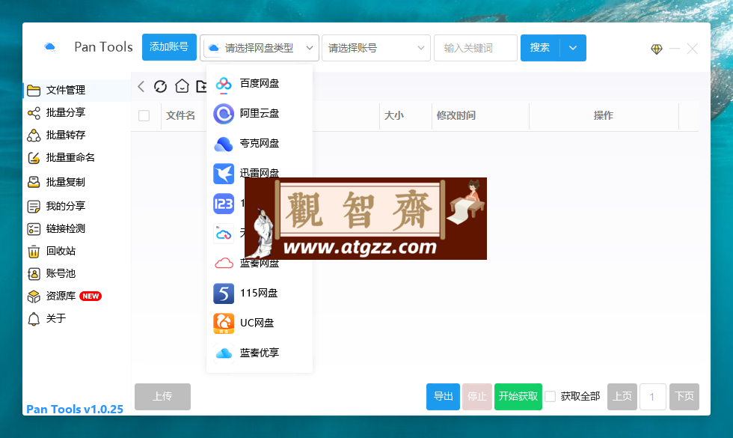Image resolution: width=733 pixels, height=438 pixels.
Task: Focus the 输入关键词 search field
Action: click(x=476, y=48)
